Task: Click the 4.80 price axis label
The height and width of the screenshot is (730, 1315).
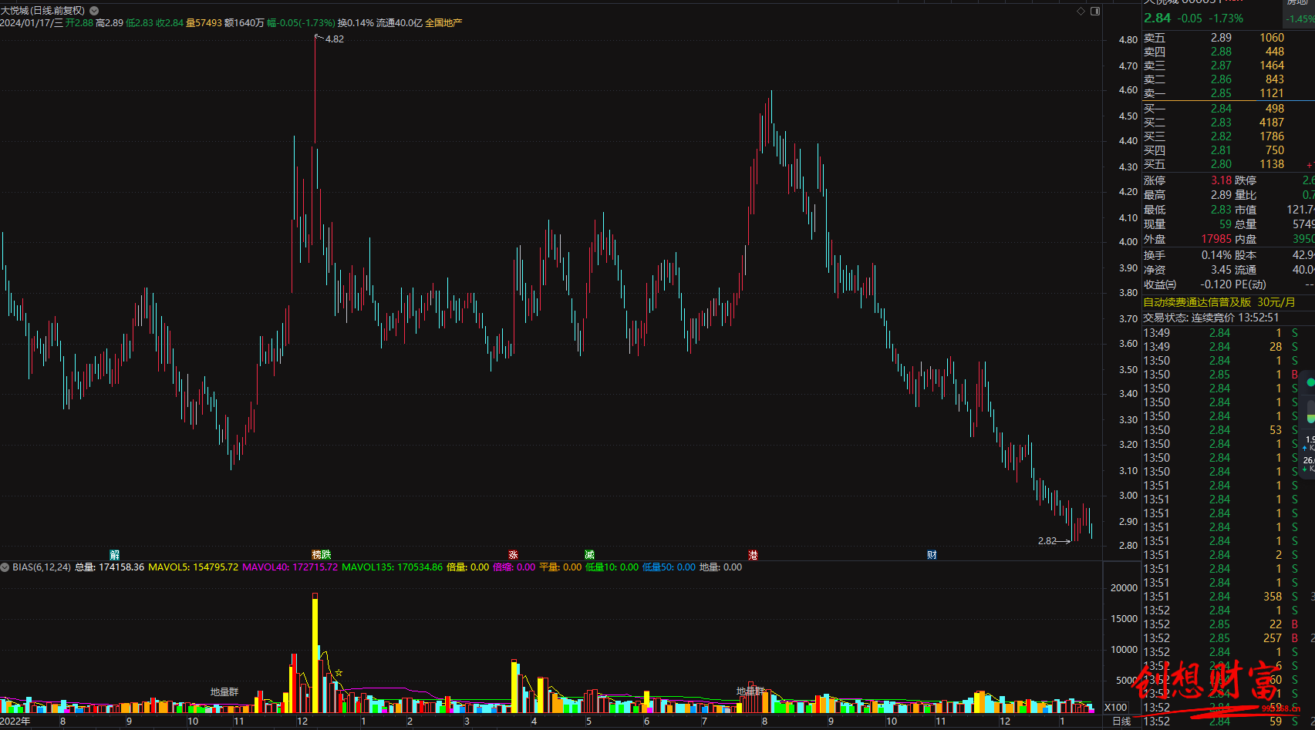Action: coord(1128,40)
